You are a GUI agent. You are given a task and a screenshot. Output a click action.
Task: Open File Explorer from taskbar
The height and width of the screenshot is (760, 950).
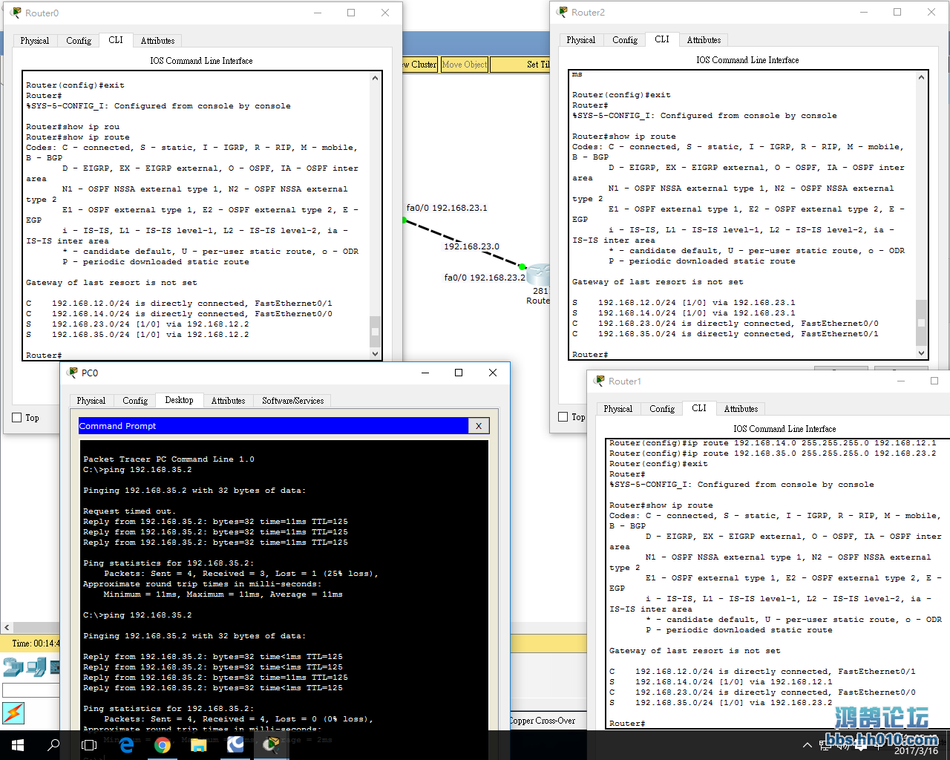(x=198, y=744)
